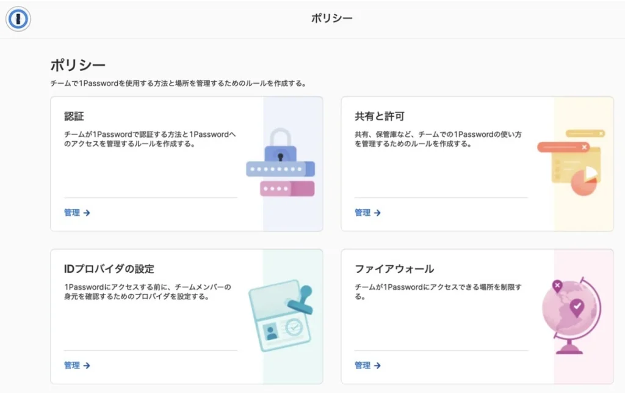Screen dimensions: 625x393
Task: Select the 認証 card title
Action: click(x=74, y=116)
